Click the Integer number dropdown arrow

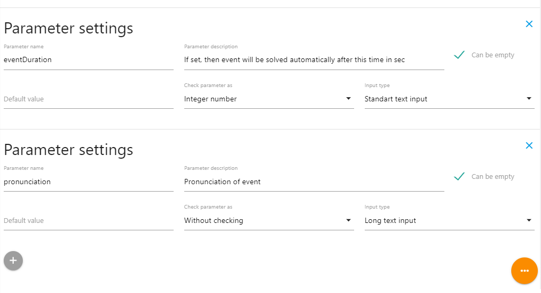348,99
